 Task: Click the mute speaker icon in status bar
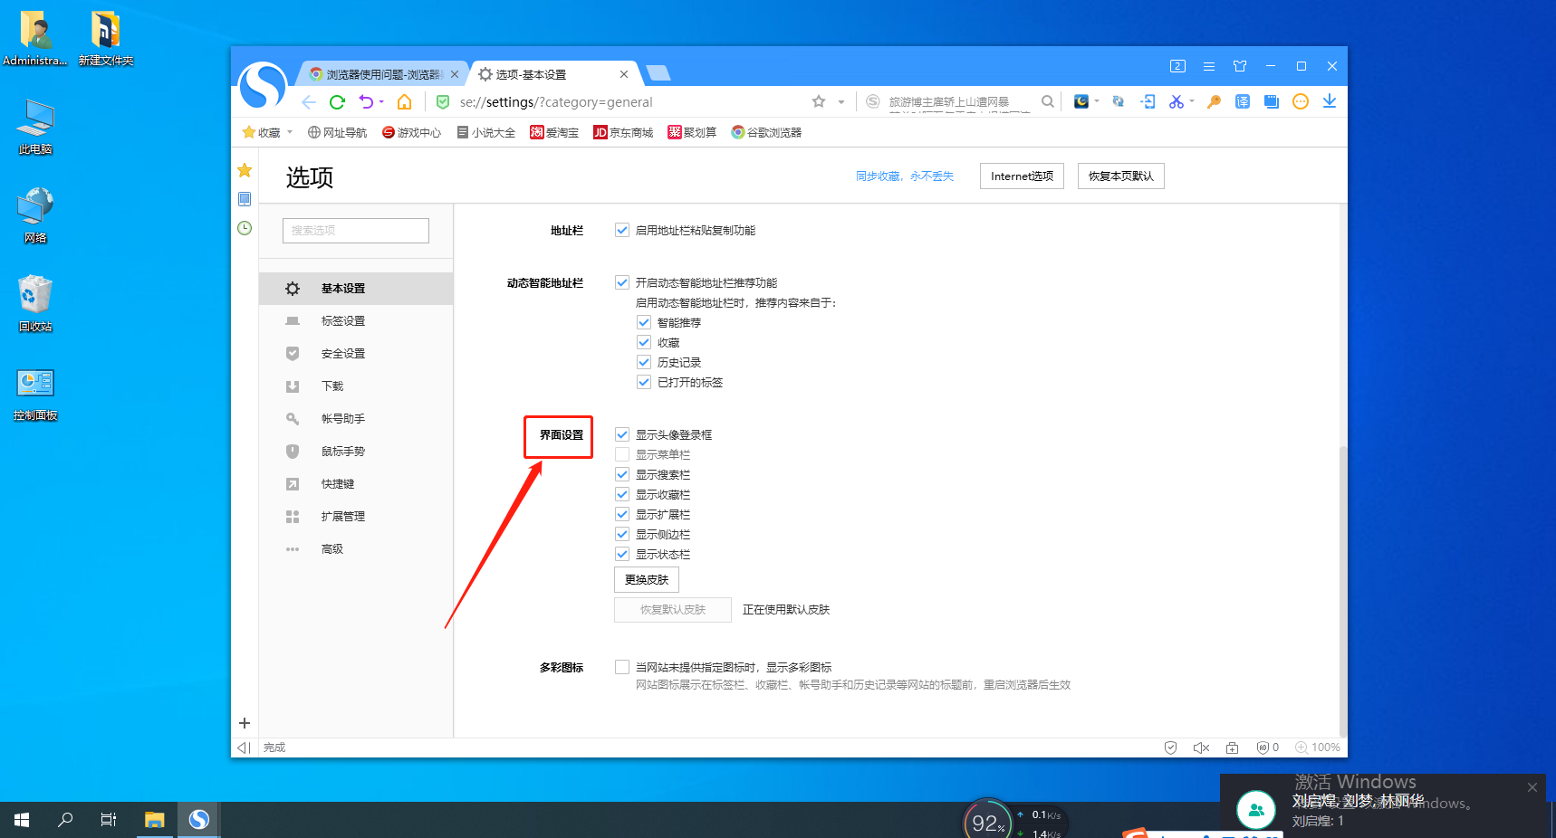(1201, 748)
